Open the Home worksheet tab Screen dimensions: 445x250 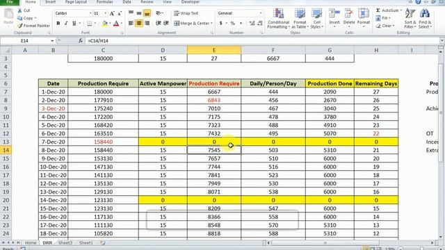point(31,243)
